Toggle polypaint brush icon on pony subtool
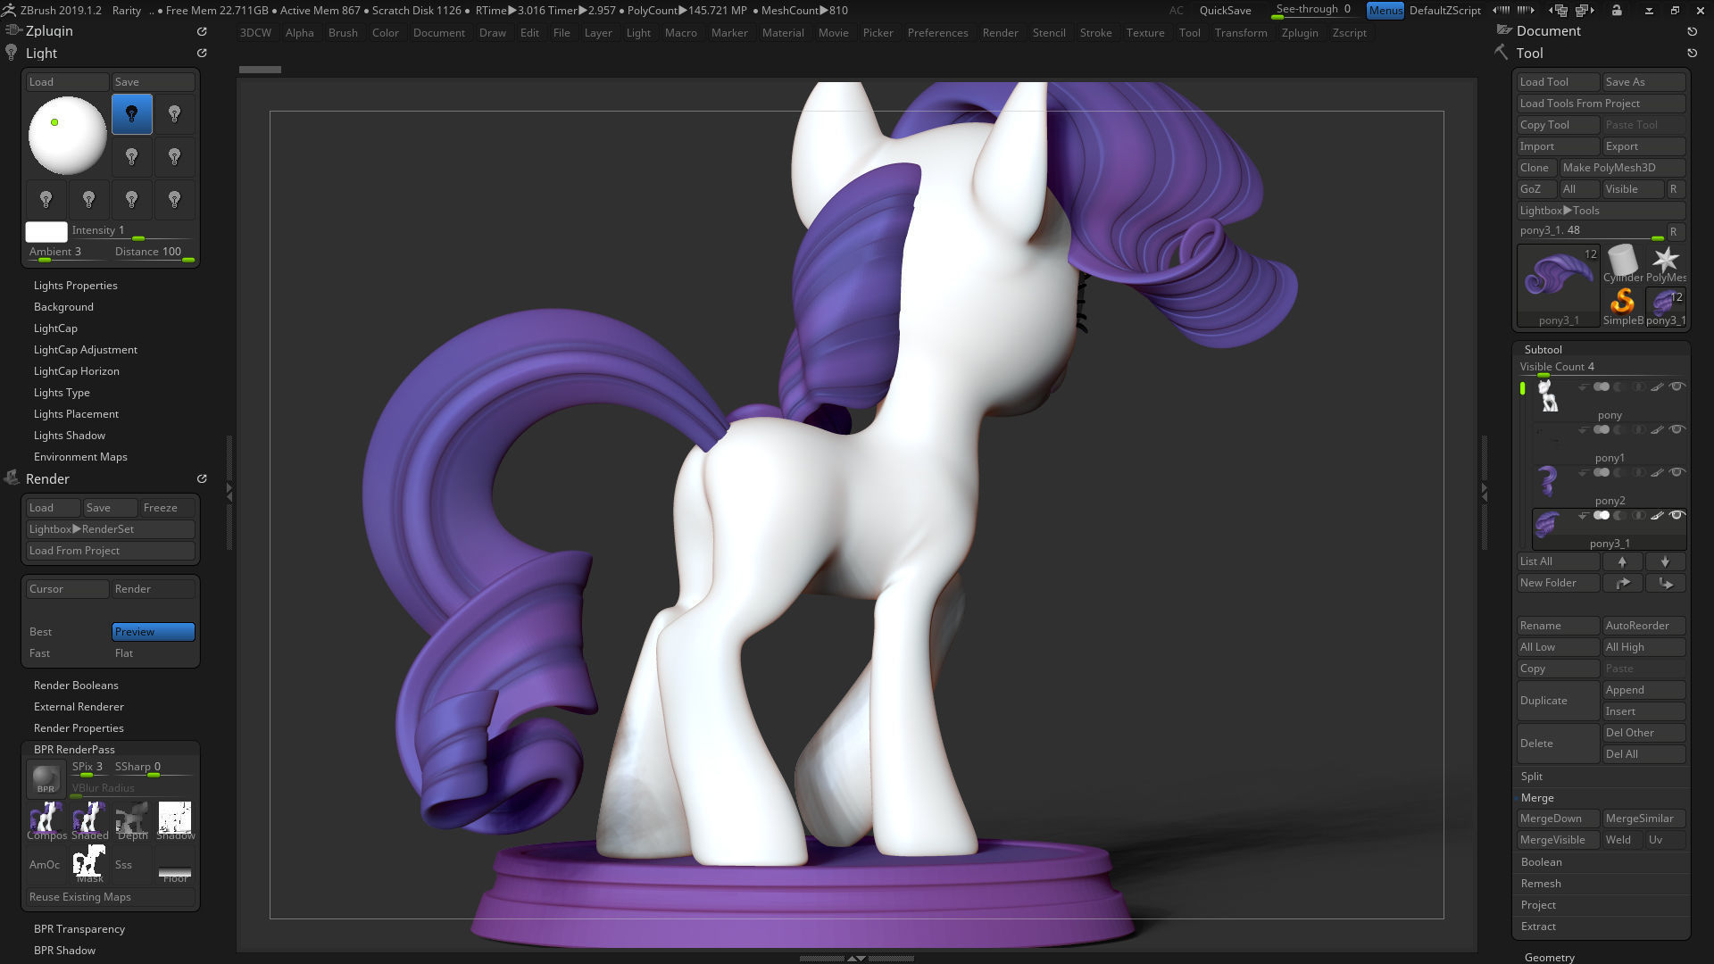1714x964 pixels. (x=1657, y=386)
